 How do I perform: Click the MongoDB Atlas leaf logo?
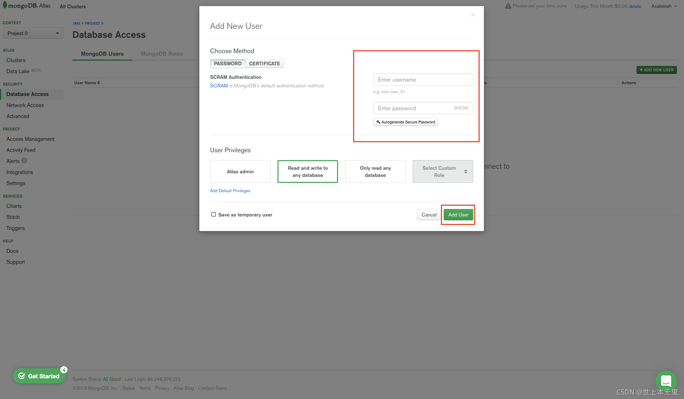pyautogui.click(x=5, y=5)
